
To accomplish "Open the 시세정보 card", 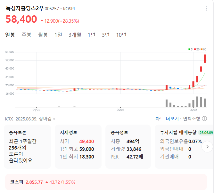I will 78,147.
